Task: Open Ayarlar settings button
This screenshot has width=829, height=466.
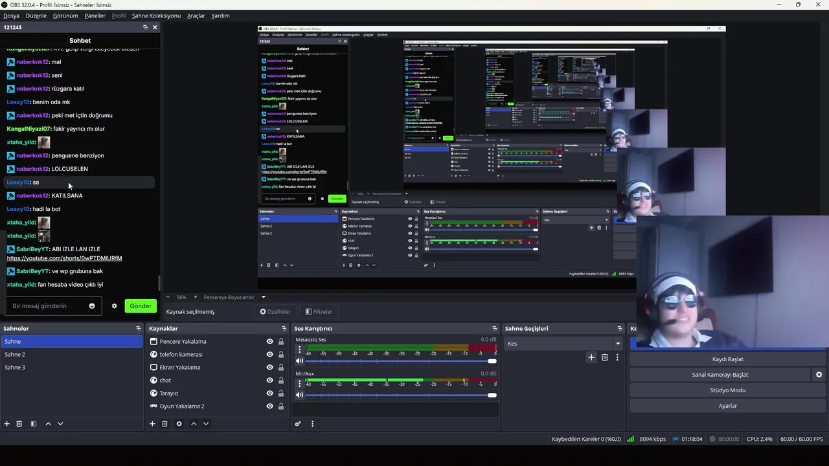Action: click(727, 406)
